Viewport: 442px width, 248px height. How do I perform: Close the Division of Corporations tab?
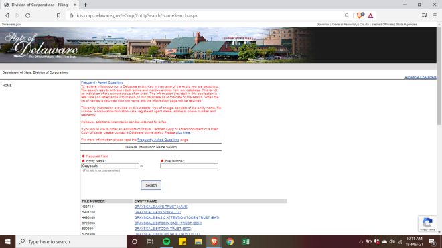click(x=75, y=5)
